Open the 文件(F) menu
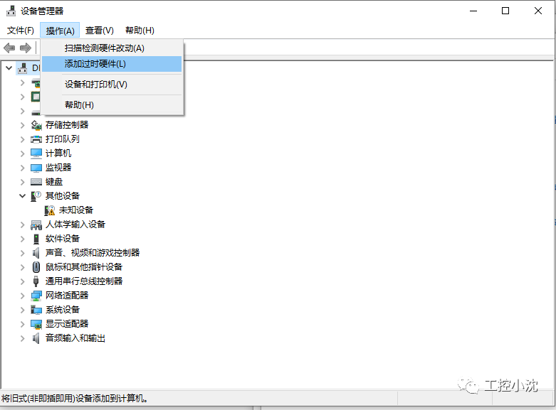 [x=21, y=31]
